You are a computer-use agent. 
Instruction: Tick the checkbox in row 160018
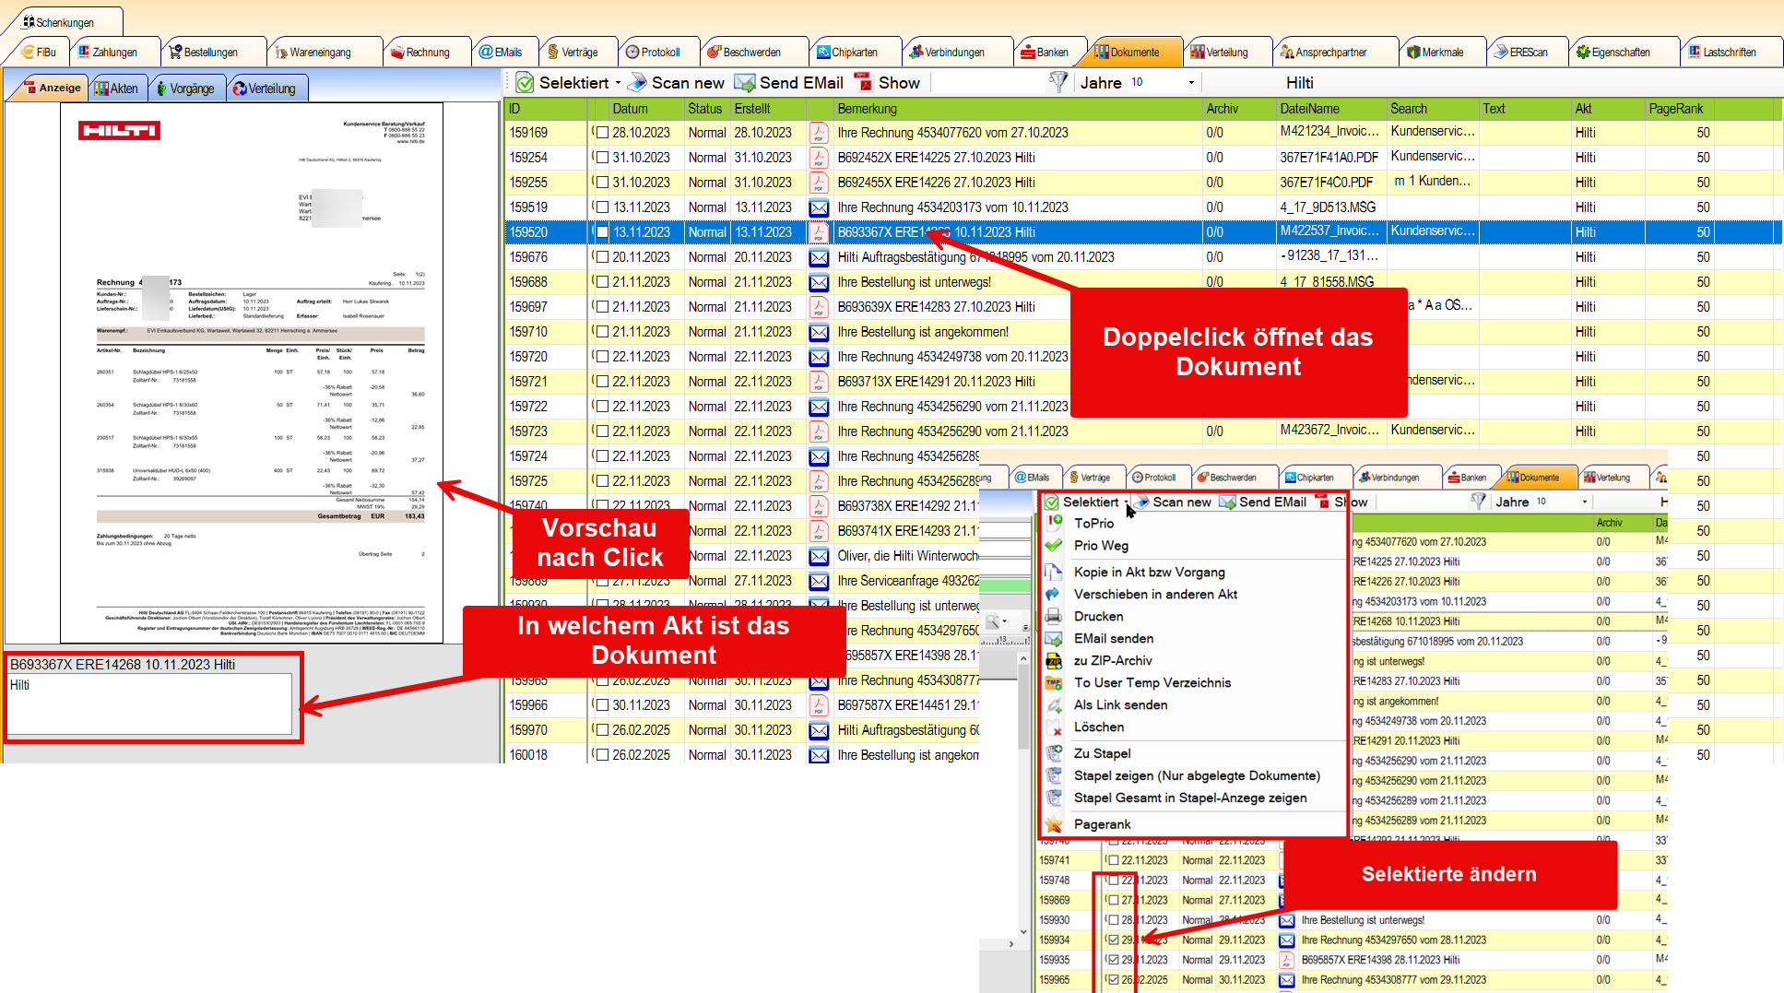[x=602, y=755]
